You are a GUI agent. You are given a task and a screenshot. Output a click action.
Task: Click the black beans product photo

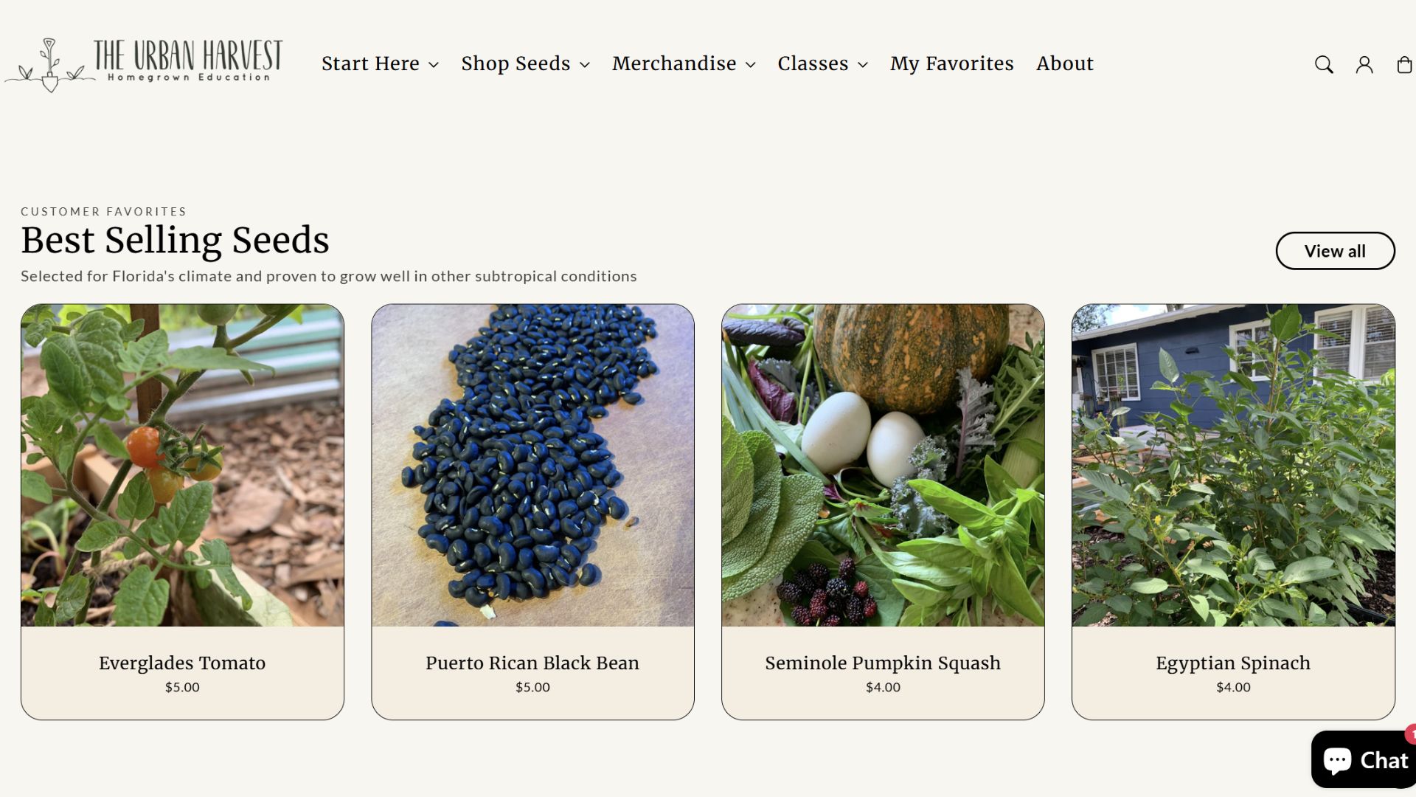532,465
